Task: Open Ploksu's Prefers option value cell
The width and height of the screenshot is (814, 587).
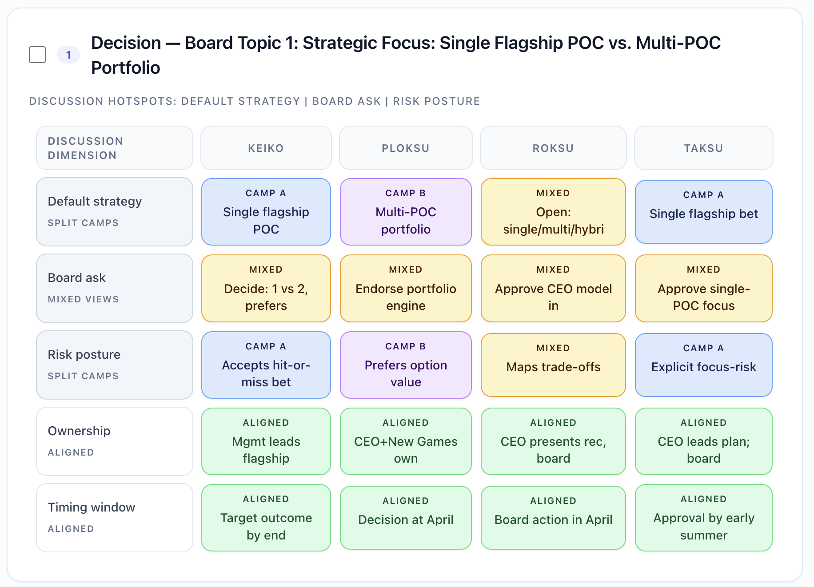Action: pyautogui.click(x=406, y=365)
